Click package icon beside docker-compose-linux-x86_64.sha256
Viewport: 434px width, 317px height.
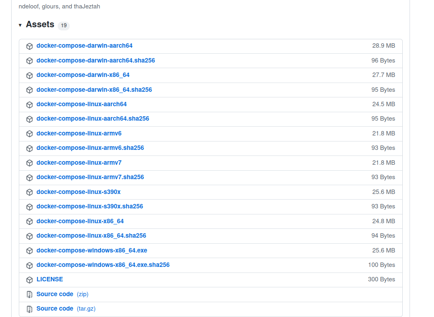pyautogui.click(x=30, y=236)
